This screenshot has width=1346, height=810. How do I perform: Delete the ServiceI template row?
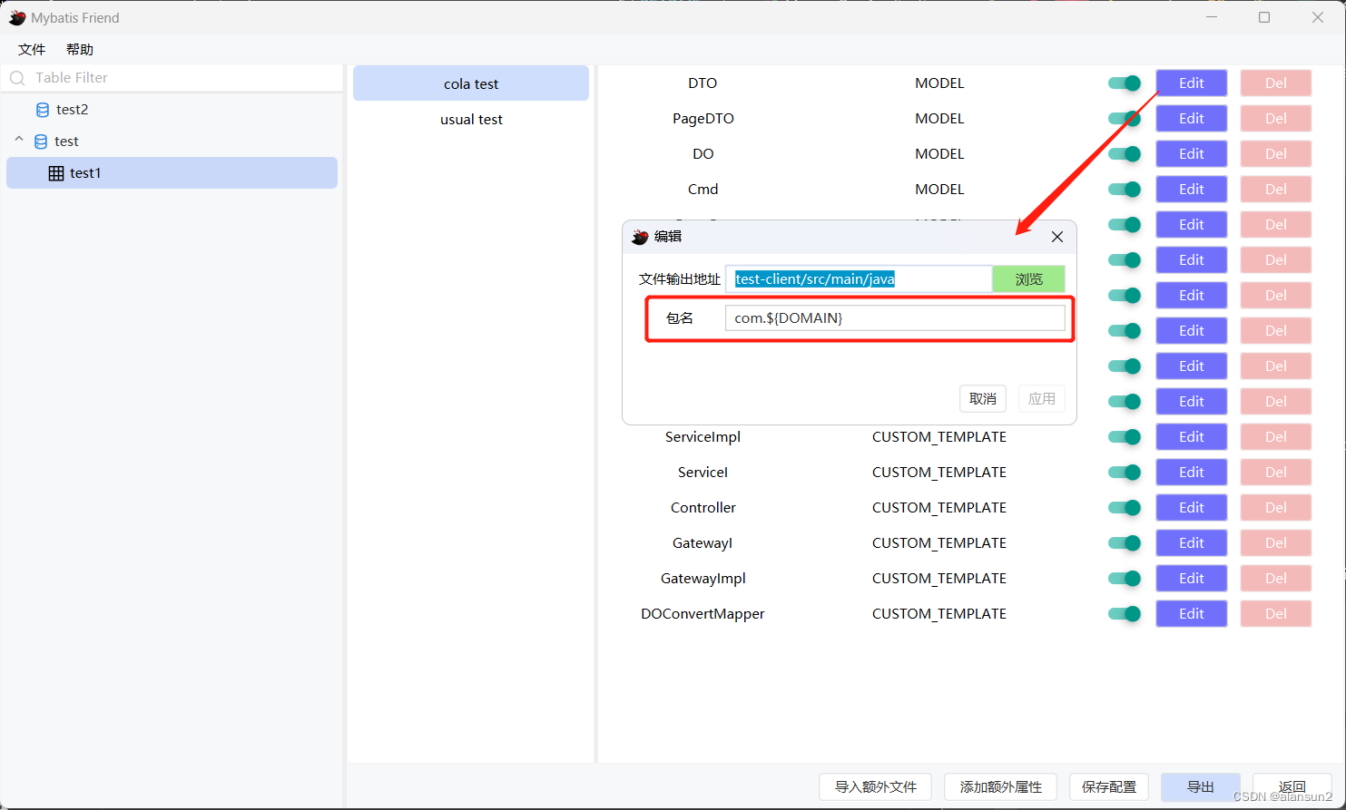(1276, 473)
